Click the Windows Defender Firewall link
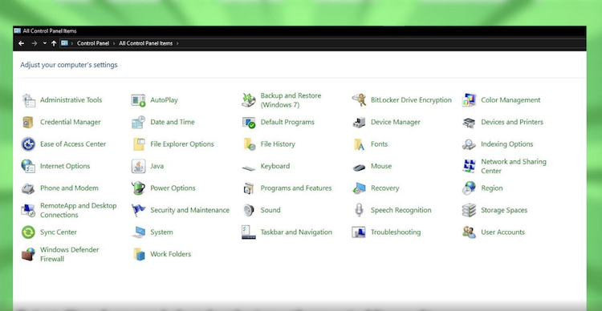 click(x=70, y=254)
